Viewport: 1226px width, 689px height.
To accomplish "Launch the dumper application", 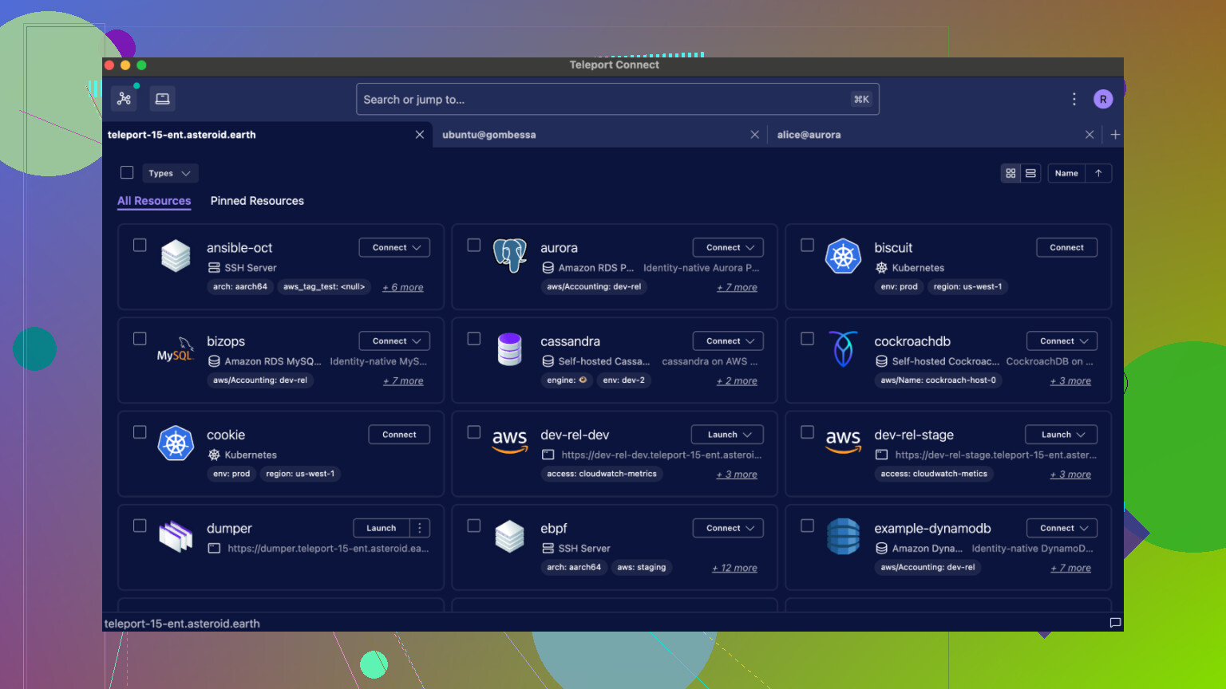I will (x=382, y=528).
